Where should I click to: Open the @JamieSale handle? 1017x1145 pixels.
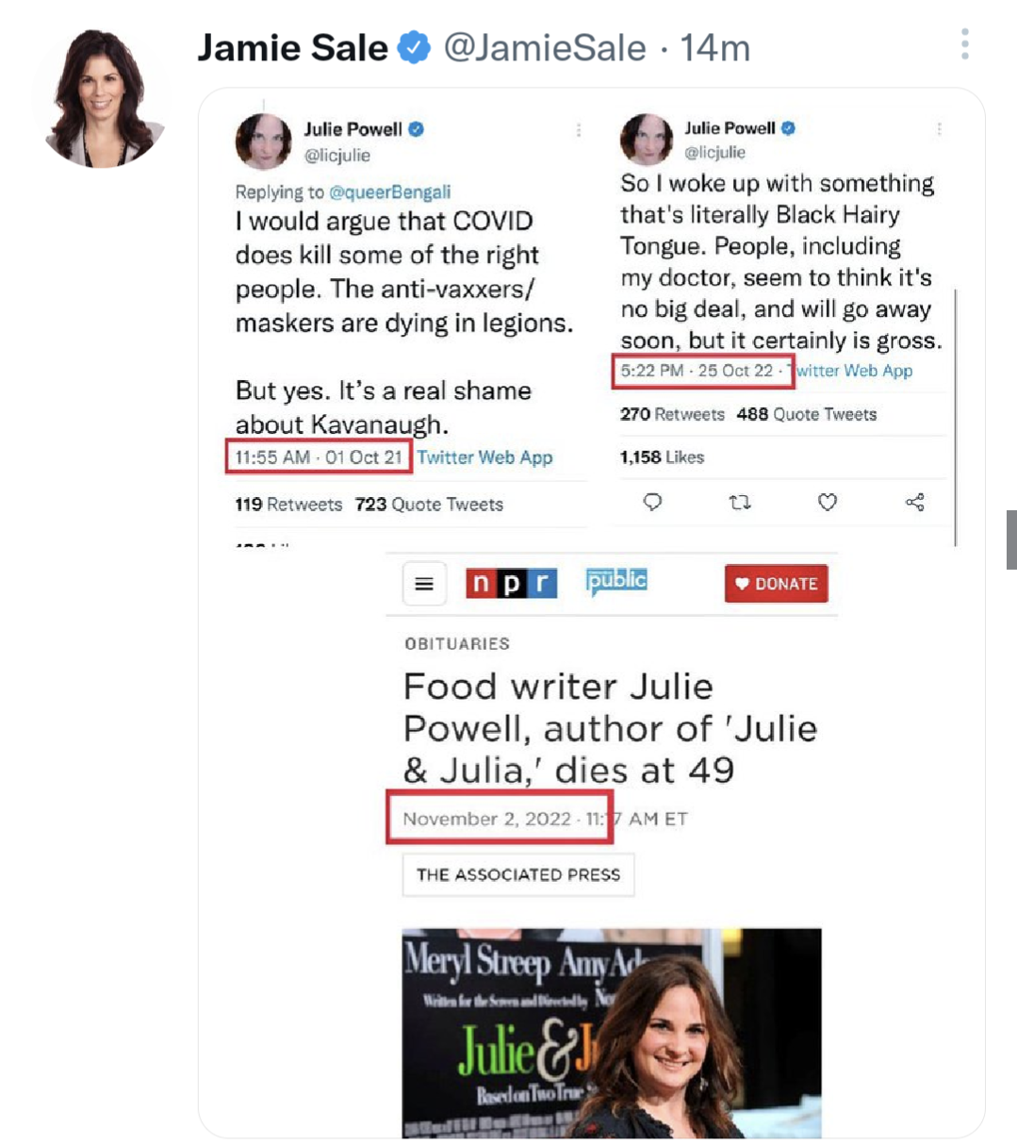545,47
